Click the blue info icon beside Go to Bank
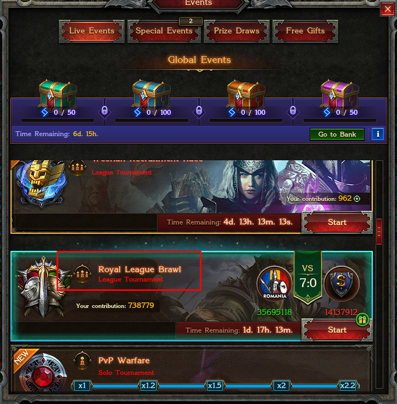Screen dimensions: 397x404 coord(378,134)
